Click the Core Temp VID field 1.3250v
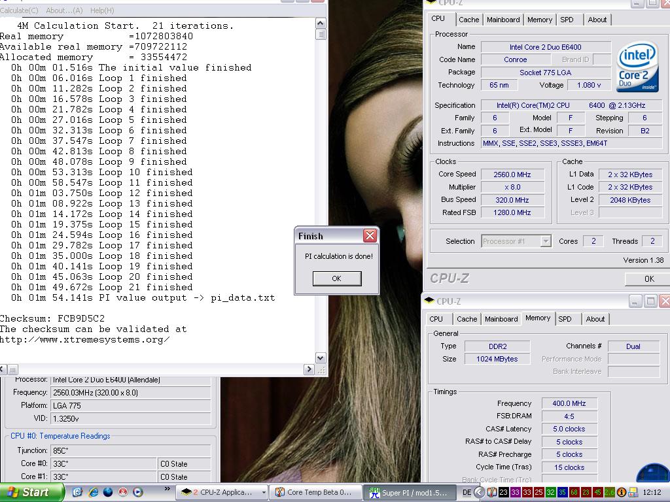 coord(131,419)
